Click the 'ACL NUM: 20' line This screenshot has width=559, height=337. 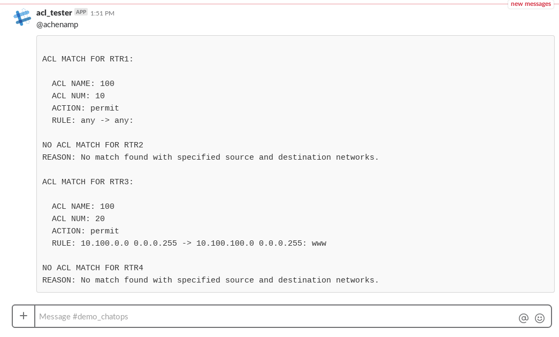(x=78, y=219)
